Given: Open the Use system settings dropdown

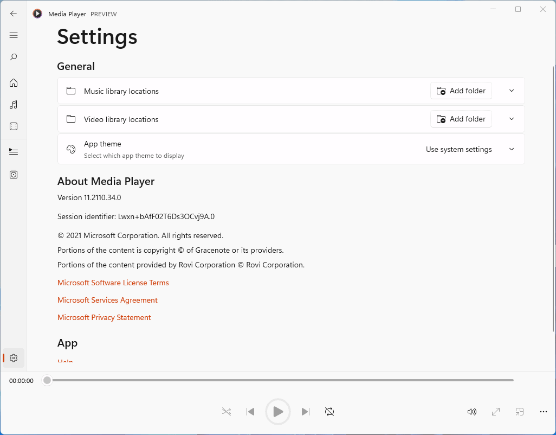Looking at the screenshot, I should coord(458,149).
